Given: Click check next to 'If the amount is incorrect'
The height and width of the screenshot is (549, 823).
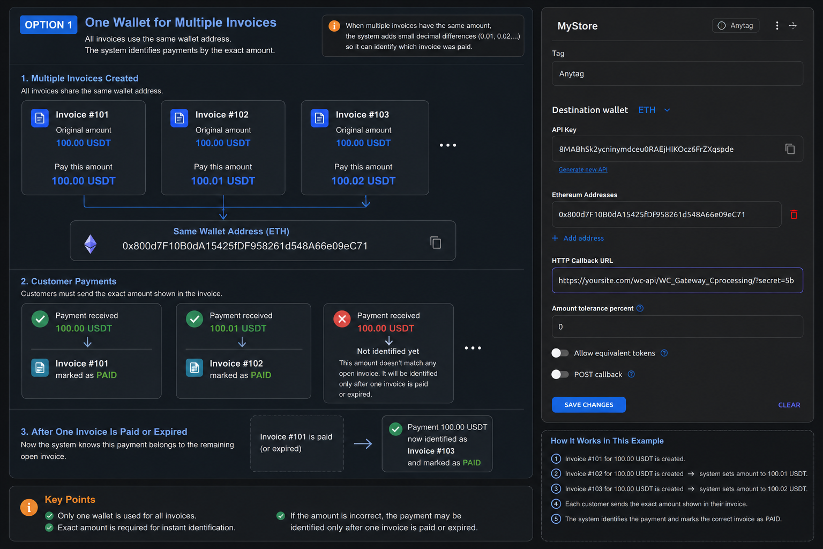Looking at the screenshot, I should pos(281,516).
